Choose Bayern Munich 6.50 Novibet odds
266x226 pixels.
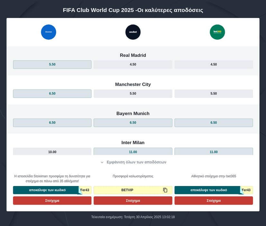pyautogui.click(x=133, y=123)
